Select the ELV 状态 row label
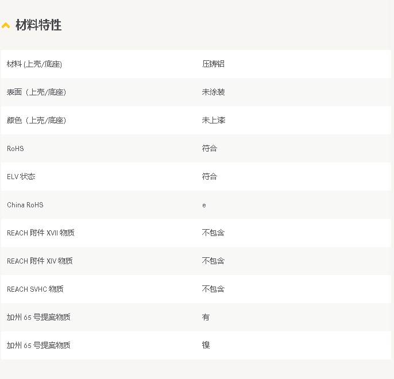Image resolution: width=394 pixels, height=379 pixels. [21, 176]
